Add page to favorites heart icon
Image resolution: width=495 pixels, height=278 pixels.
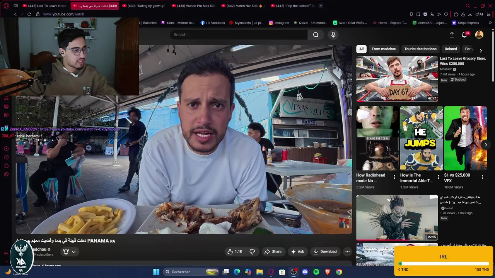(x=446, y=14)
